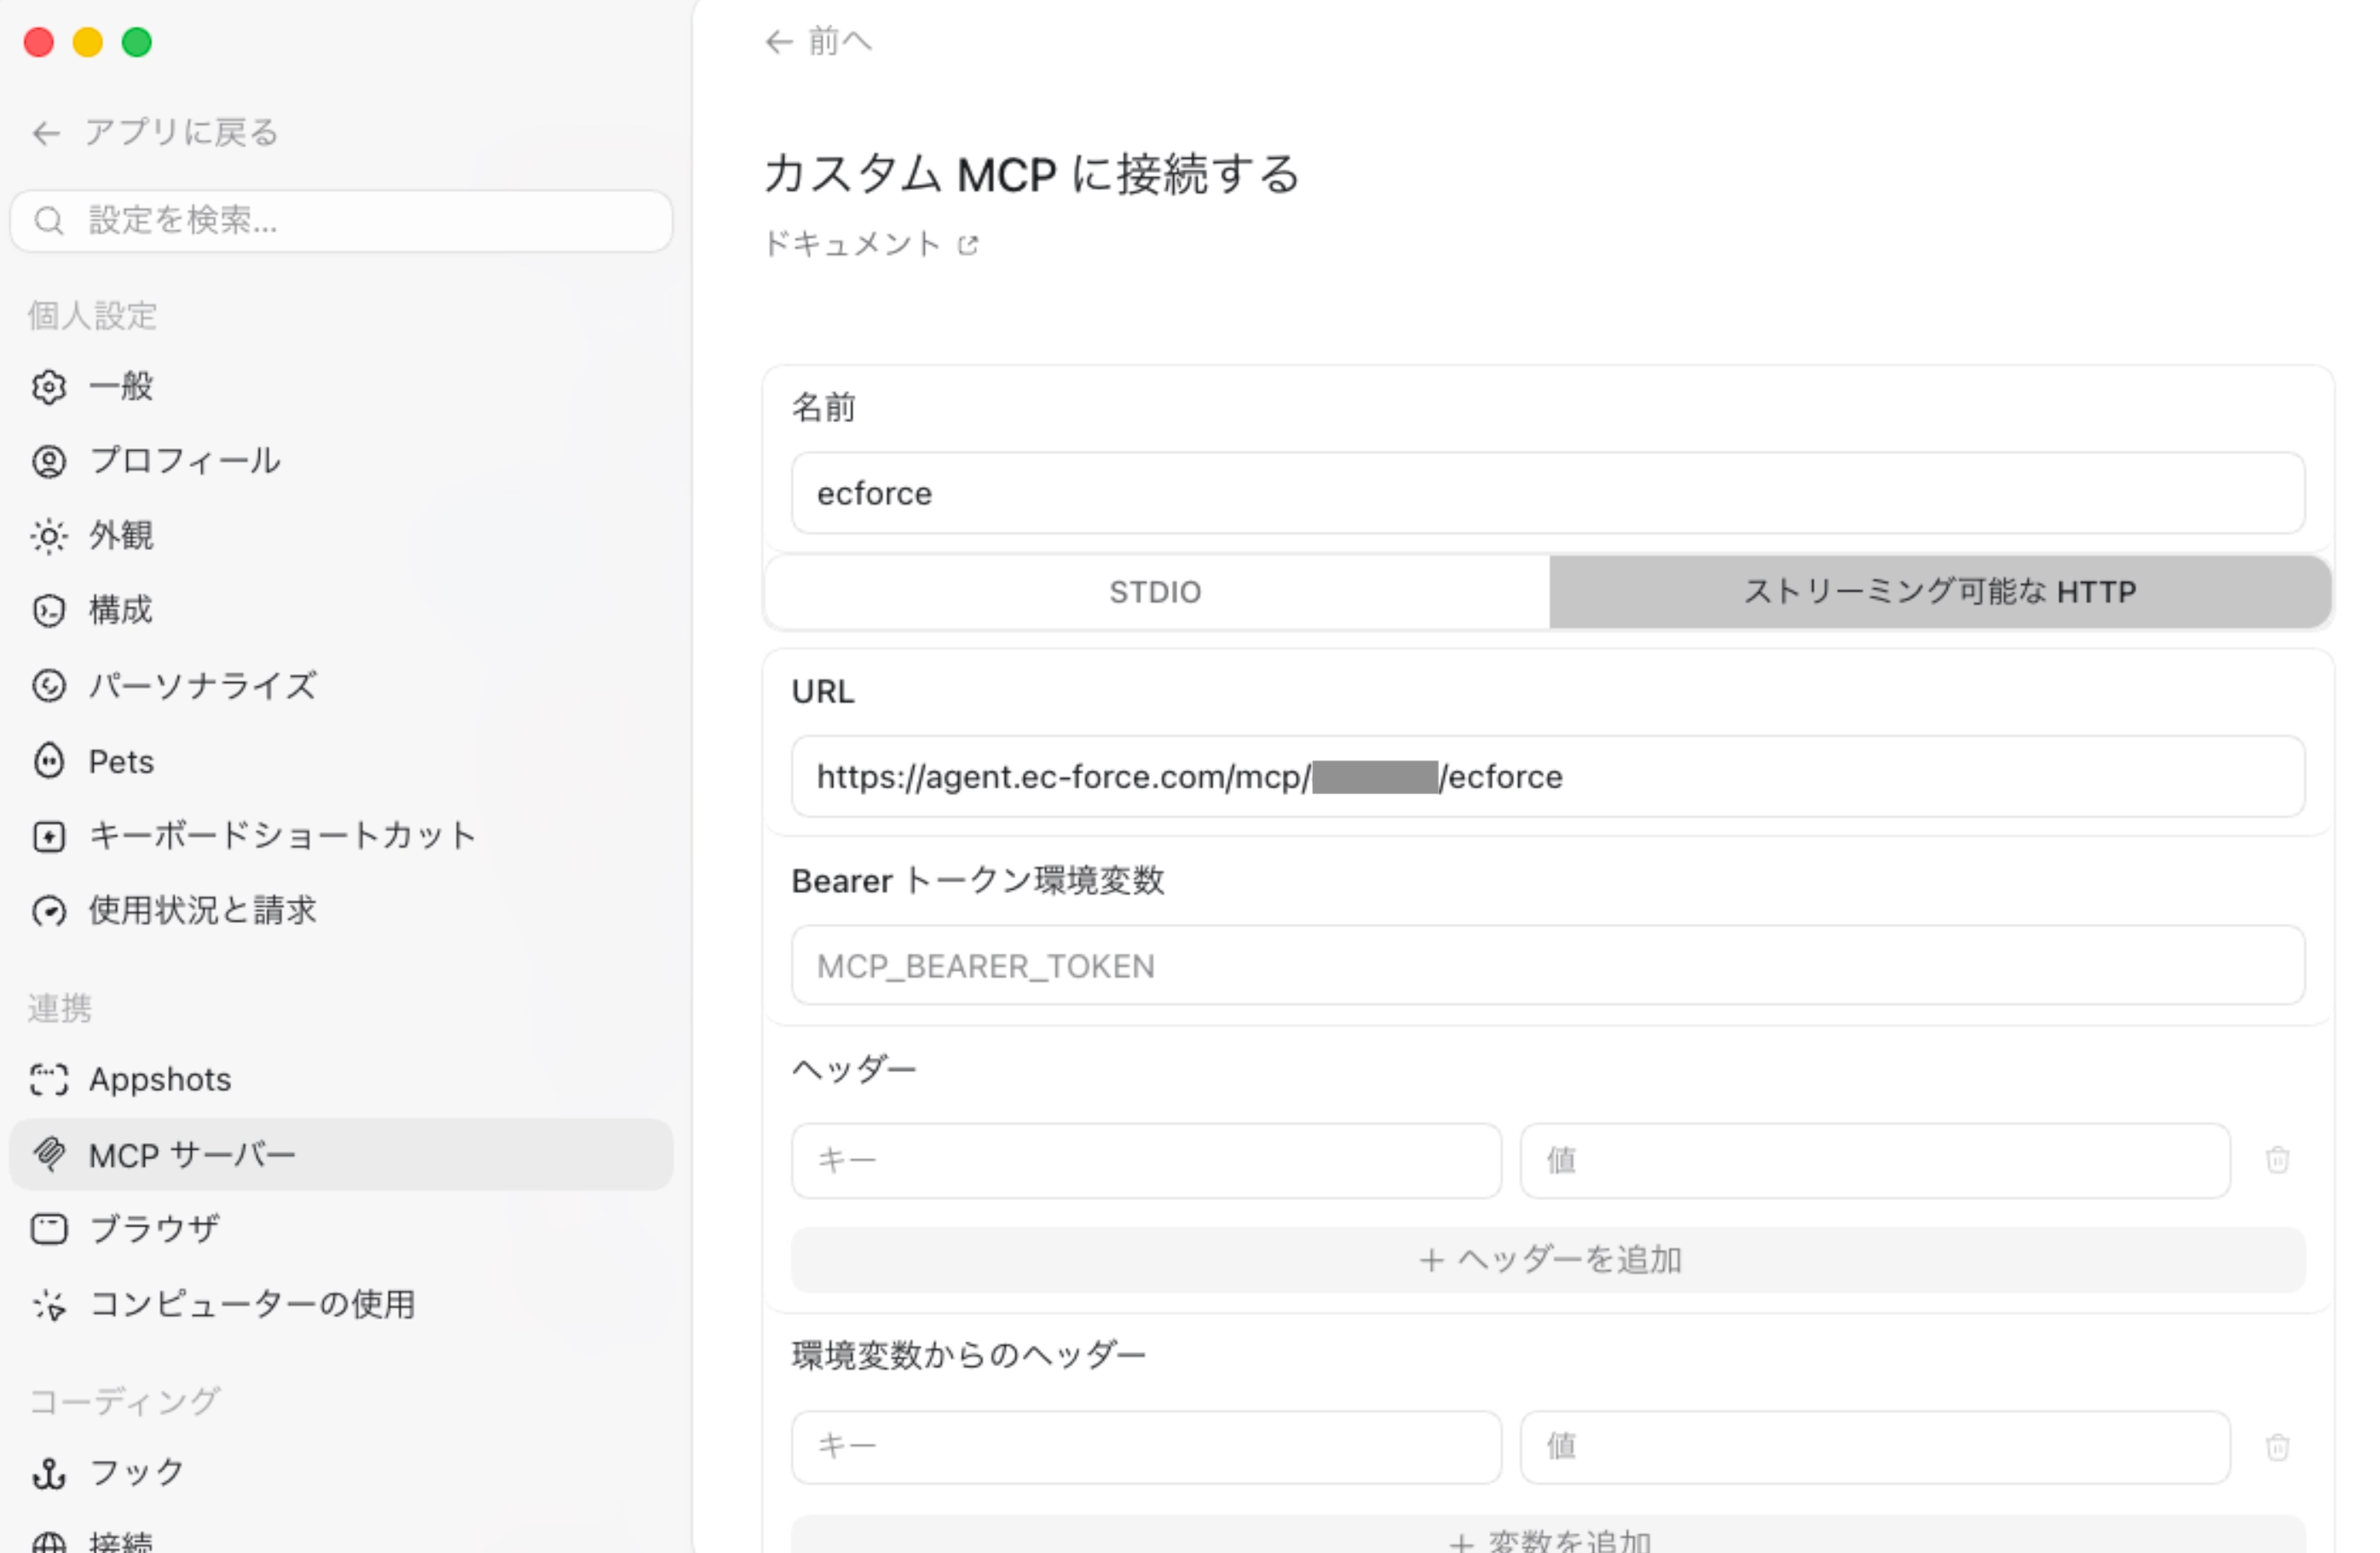Click the 名前 field containing ecforce

click(x=1548, y=494)
